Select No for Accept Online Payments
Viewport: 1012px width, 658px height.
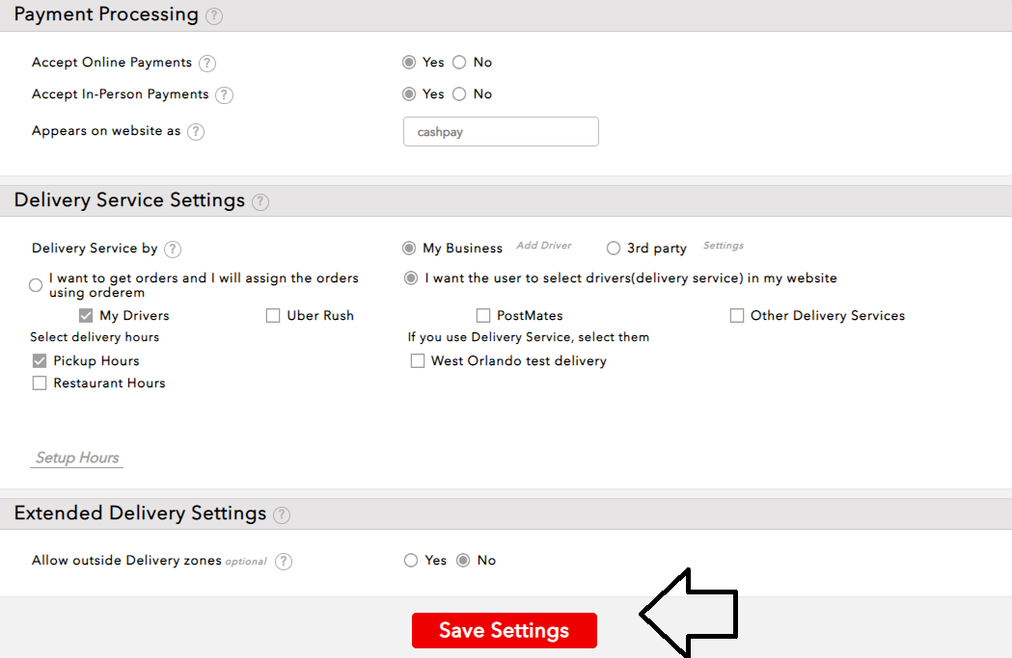click(x=459, y=63)
